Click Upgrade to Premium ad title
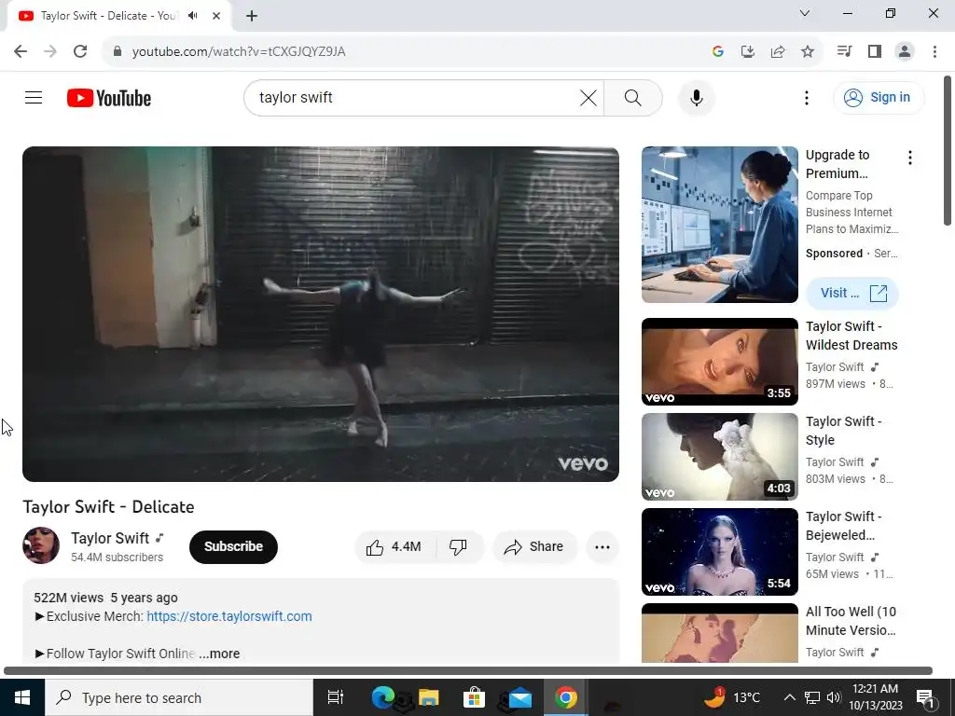Viewport: 955px width, 716px height. pyautogui.click(x=837, y=164)
